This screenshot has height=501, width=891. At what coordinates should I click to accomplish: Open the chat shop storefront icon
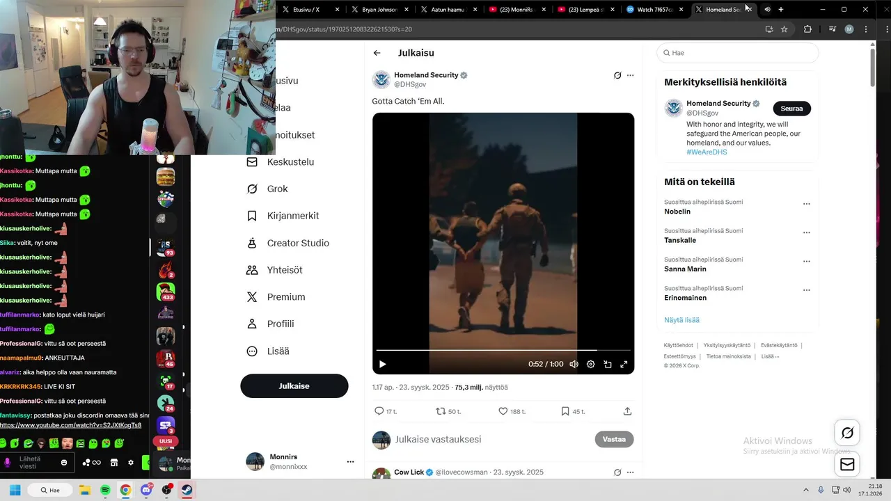point(114,463)
